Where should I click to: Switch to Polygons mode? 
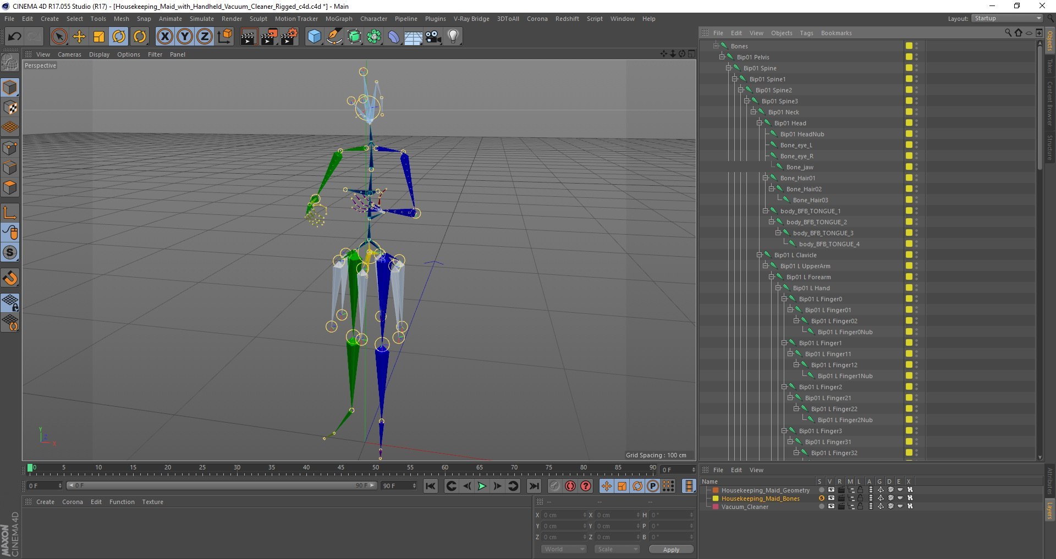tap(10, 187)
